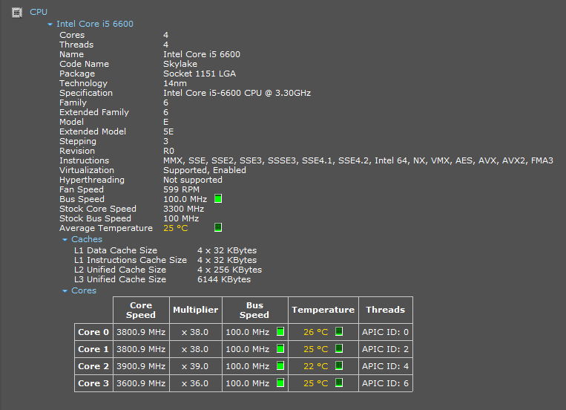Click the APIC ID: 6 cell
This screenshot has height=410, width=566.
coord(386,383)
